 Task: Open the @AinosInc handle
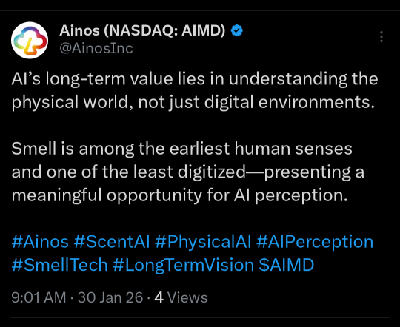pos(96,48)
